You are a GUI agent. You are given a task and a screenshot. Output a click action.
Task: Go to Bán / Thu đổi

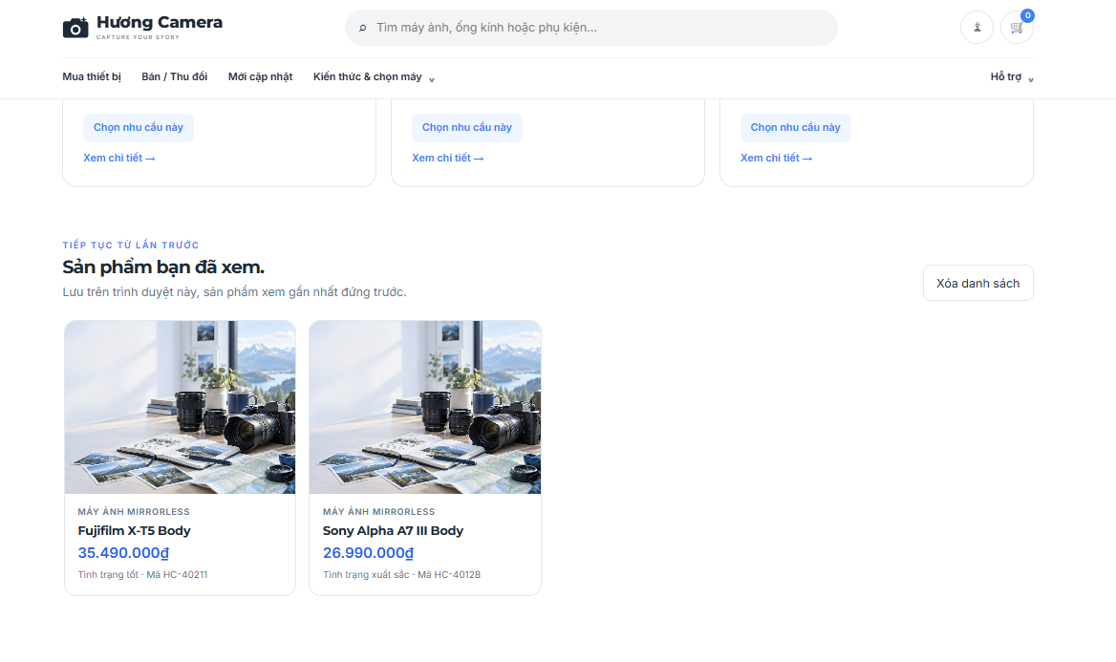(x=174, y=76)
